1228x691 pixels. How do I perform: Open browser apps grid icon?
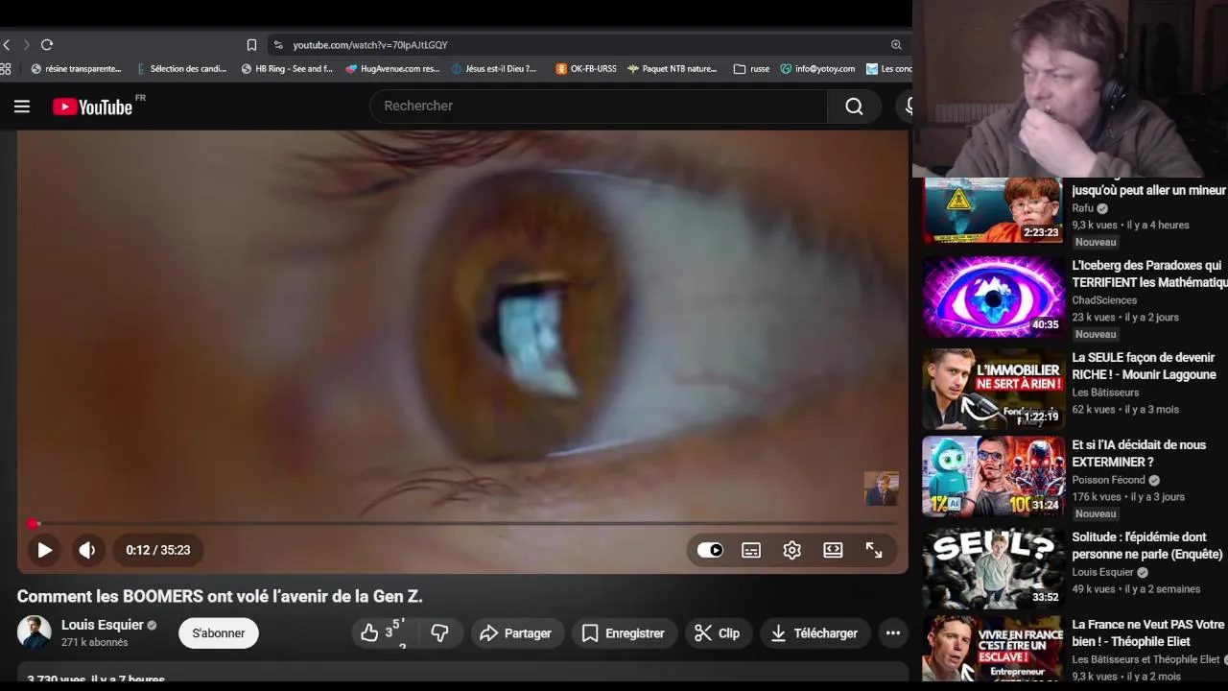click(x=6, y=69)
